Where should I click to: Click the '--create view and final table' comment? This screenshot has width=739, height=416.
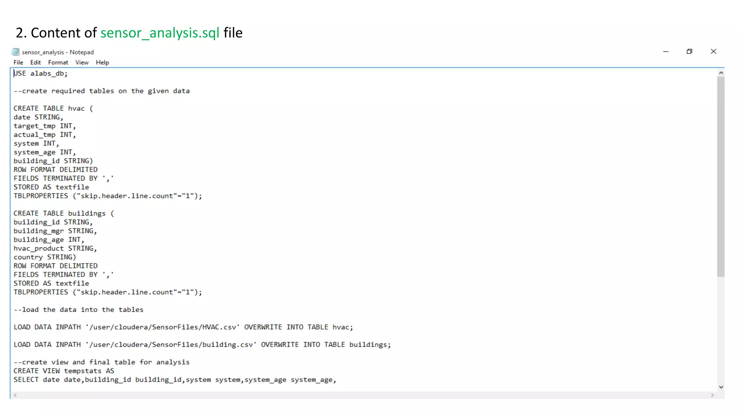tap(102, 362)
